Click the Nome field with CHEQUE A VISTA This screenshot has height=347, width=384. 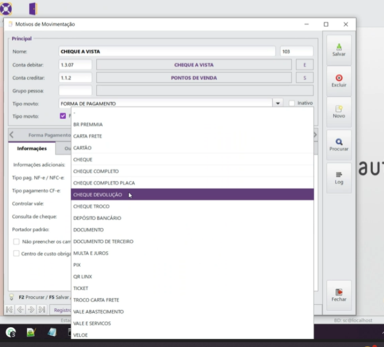[167, 51]
